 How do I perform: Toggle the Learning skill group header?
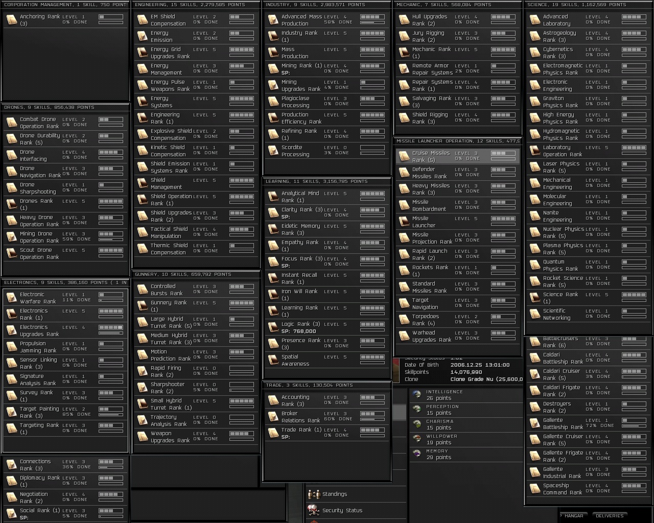click(328, 181)
